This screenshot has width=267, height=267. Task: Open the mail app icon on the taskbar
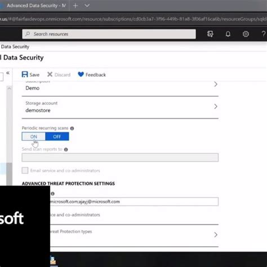53,260
